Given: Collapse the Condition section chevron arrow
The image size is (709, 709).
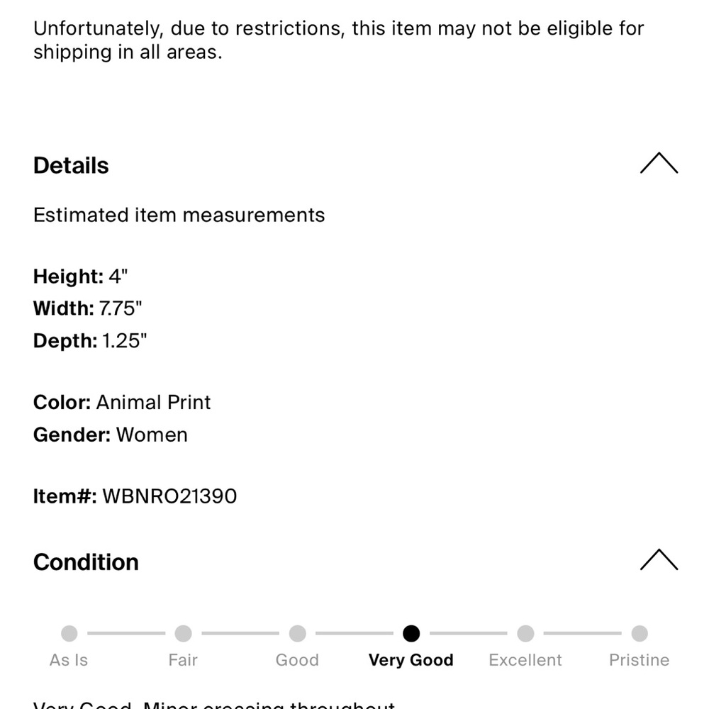Looking at the screenshot, I should (659, 560).
